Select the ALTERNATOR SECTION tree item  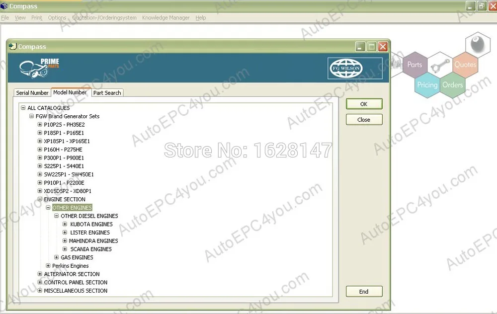[72, 274]
